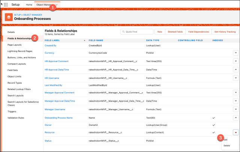This screenshot has width=240, height=152.
Task: Select Edit from the context menu
Action: [x=225, y=140]
